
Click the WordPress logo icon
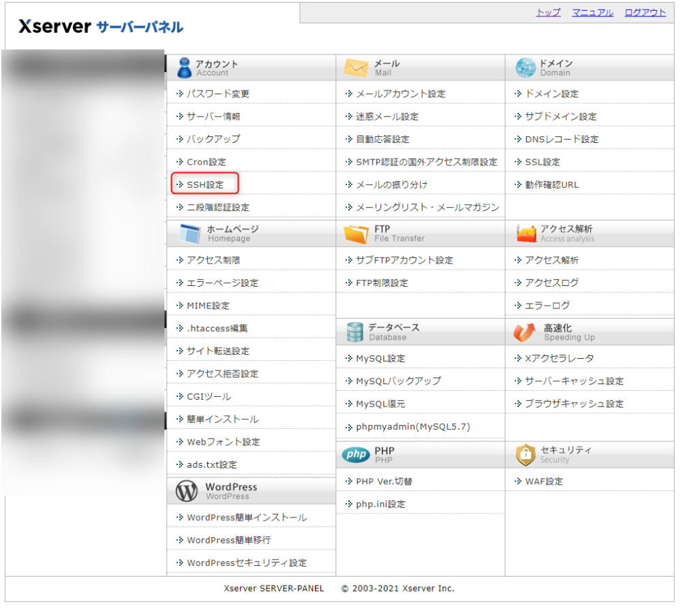[x=186, y=490]
